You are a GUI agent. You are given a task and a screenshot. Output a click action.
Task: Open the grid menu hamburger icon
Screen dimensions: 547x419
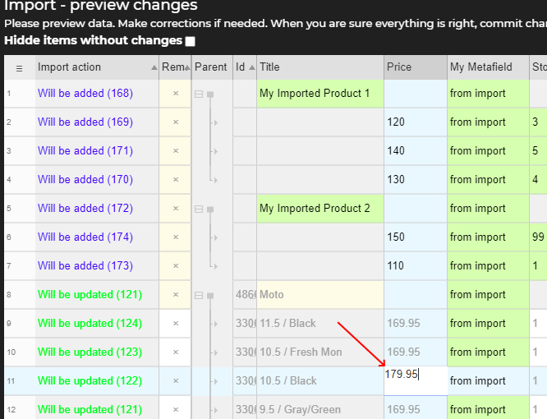20,68
